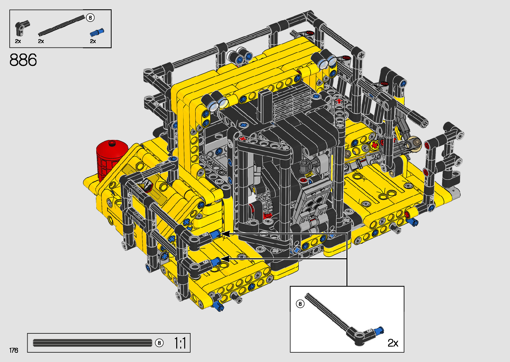Click the 2x quantity in callout box
Image resolution: width=510 pixels, height=362 pixels.
(x=393, y=343)
